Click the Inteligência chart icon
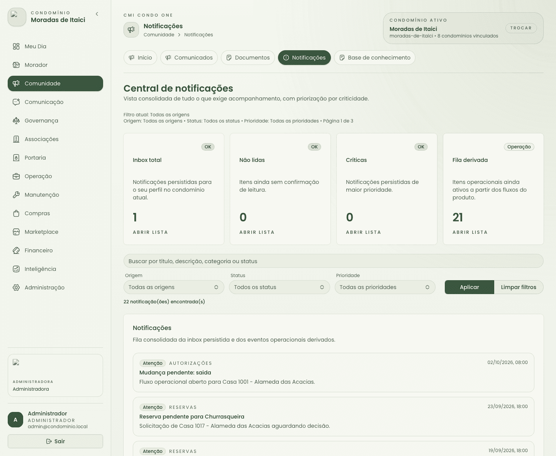The width and height of the screenshot is (556, 456). click(16, 269)
